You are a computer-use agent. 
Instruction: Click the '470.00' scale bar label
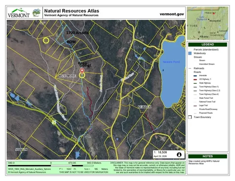tap(72, 163)
